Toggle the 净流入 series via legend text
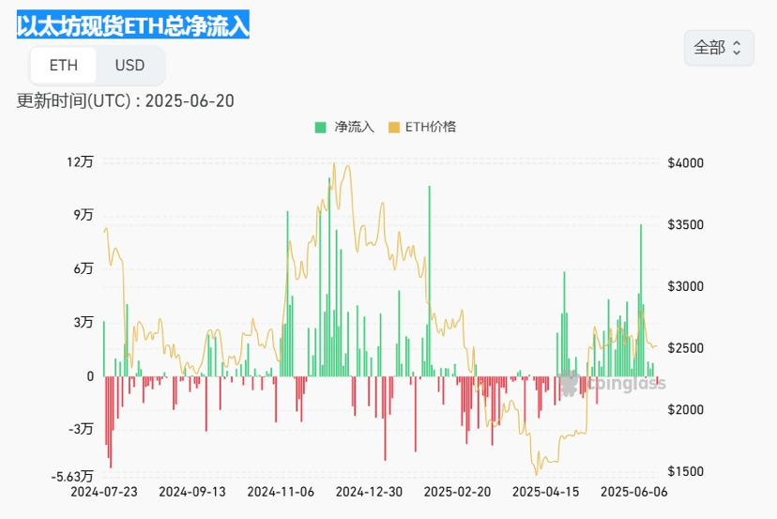This screenshot has width=777, height=519. point(354,128)
